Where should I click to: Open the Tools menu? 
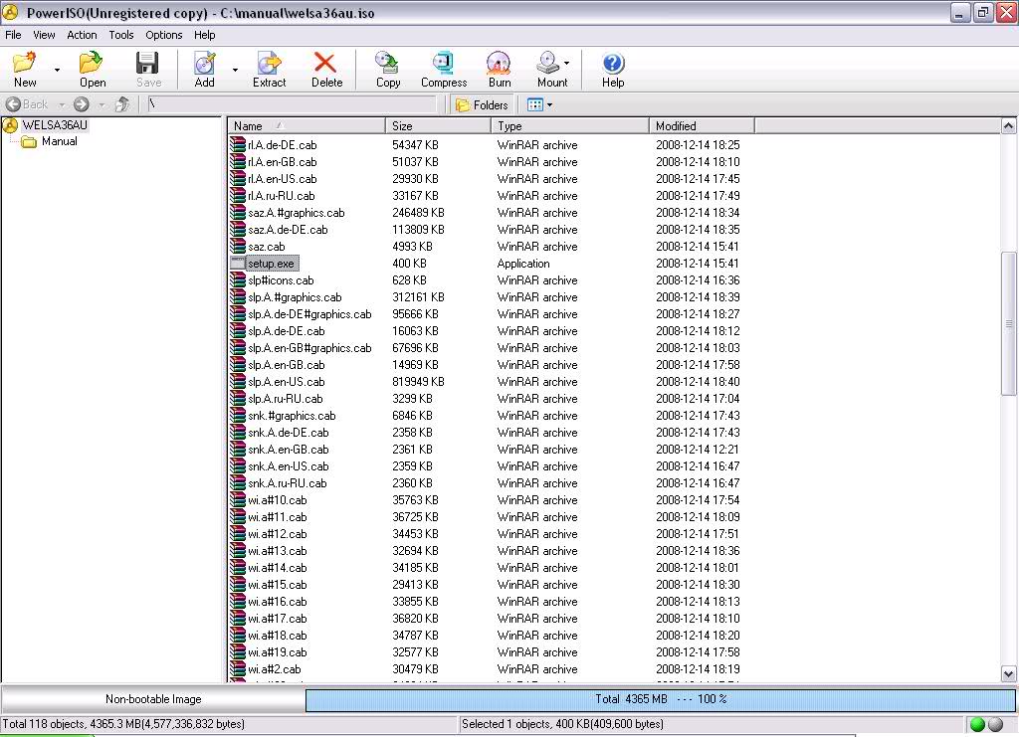point(120,35)
